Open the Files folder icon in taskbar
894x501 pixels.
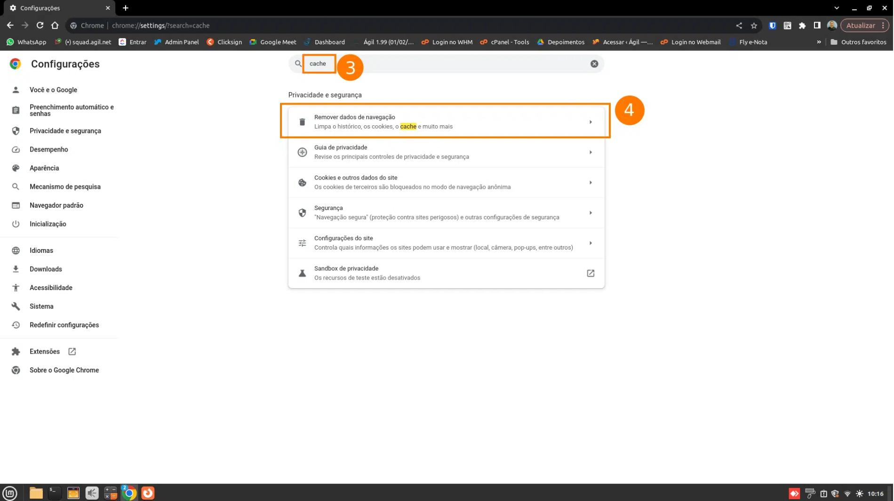(36, 493)
